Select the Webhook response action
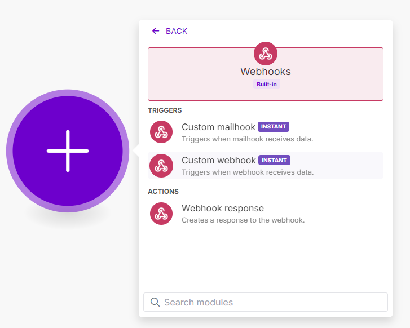This screenshot has width=410, height=328. (x=266, y=214)
